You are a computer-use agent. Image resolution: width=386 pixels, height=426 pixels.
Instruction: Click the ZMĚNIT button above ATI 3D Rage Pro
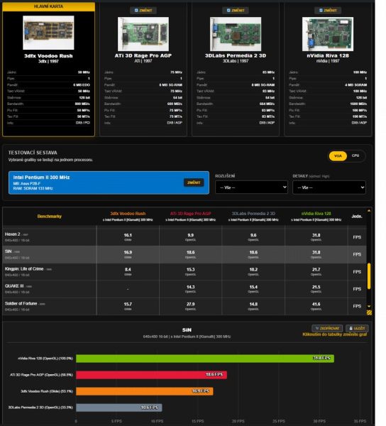143,11
